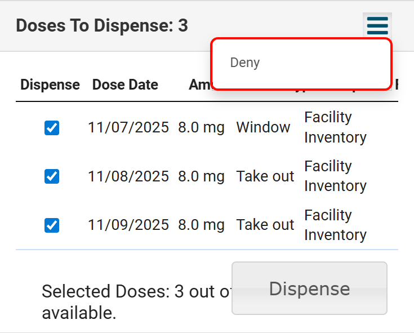Select the 11/08/2025 dose date cell
The height and width of the screenshot is (333, 414).
pos(128,176)
